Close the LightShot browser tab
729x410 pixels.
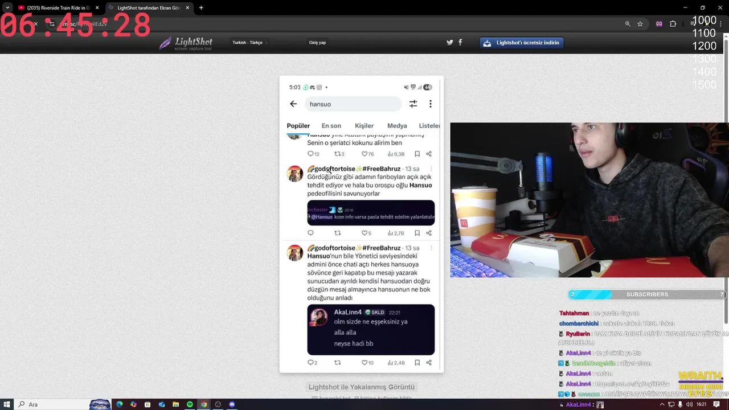coord(187,8)
